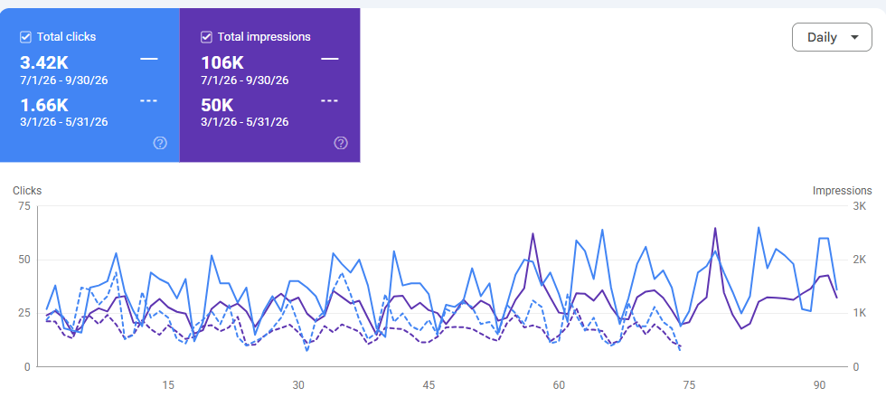Select the 3.42K total clicks value
Screen dimensions: 886x407
[x=44, y=62]
